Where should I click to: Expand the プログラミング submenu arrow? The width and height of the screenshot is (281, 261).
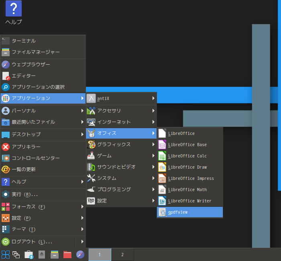coord(153,190)
